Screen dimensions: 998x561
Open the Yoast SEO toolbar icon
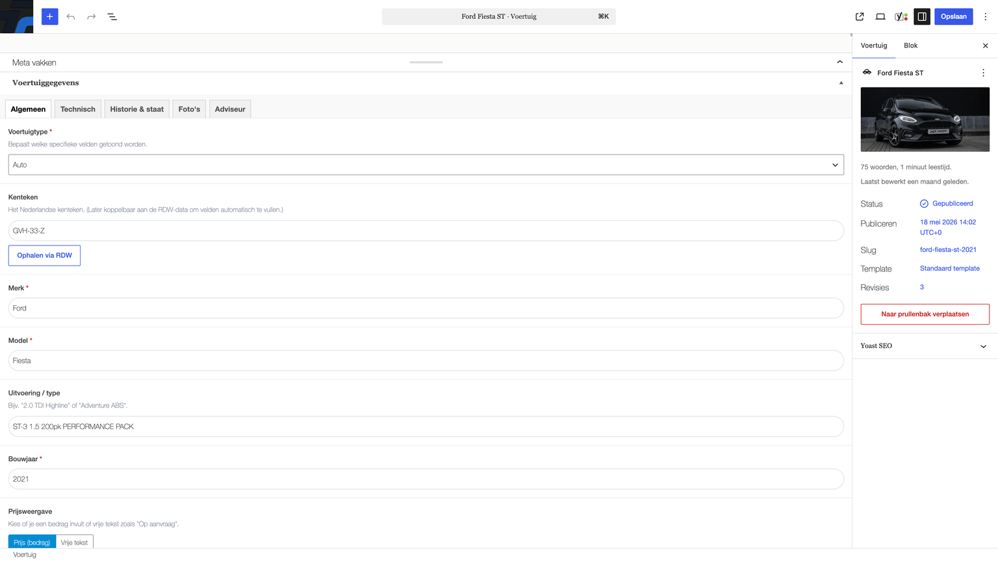[x=901, y=16]
